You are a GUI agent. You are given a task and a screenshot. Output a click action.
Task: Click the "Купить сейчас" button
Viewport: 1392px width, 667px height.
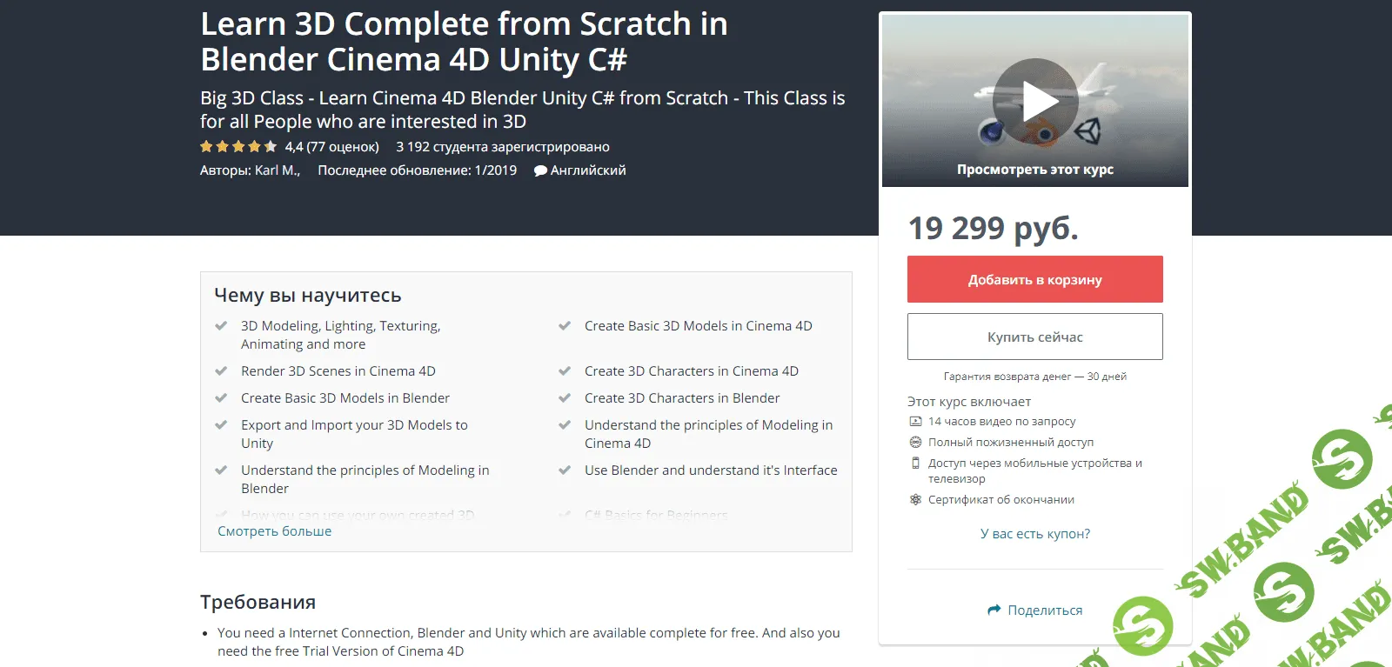coord(1034,336)
